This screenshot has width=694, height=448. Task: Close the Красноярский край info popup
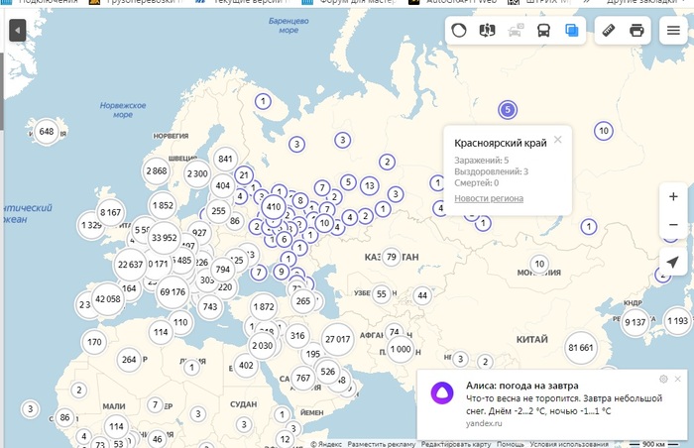tap(558, 140)
